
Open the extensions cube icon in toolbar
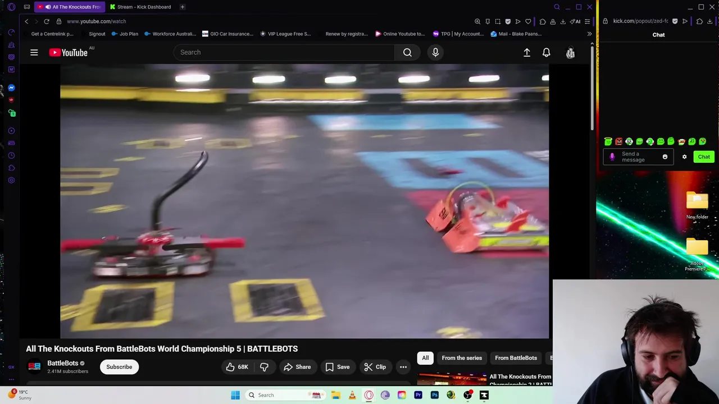pyautogui.click(x=542, y=21)
